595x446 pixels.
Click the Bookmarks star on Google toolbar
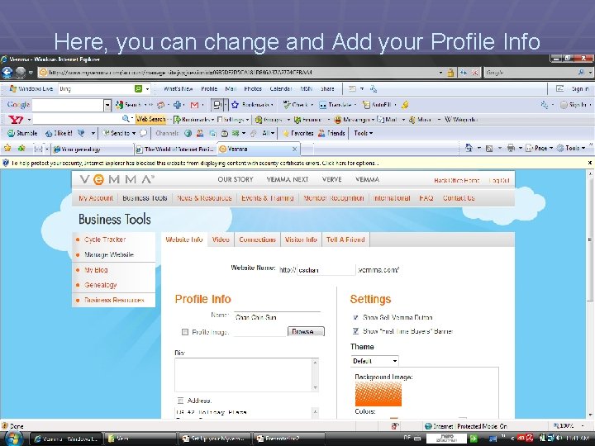tap(235, 105)
